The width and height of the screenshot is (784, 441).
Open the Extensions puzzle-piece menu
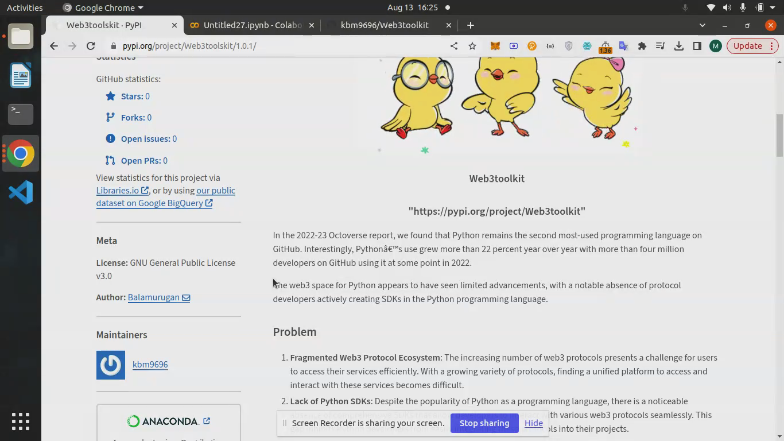tap(642, 46)
